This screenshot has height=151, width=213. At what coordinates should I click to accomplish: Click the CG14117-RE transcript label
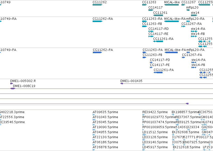(158, 34)
